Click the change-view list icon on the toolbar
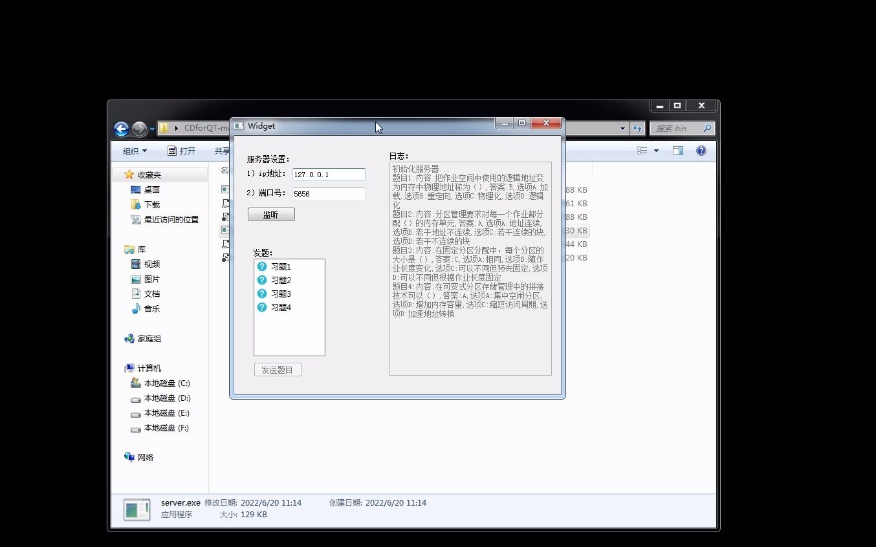876x547 pixels. [641, 151]
